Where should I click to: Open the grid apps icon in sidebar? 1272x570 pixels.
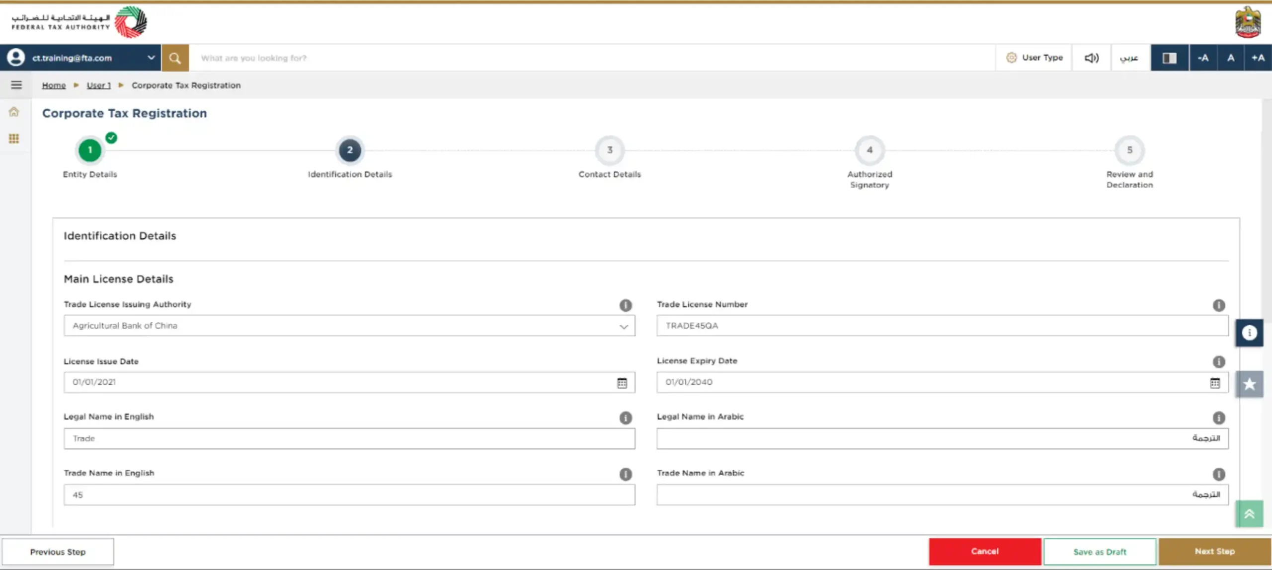click(14, 139)
